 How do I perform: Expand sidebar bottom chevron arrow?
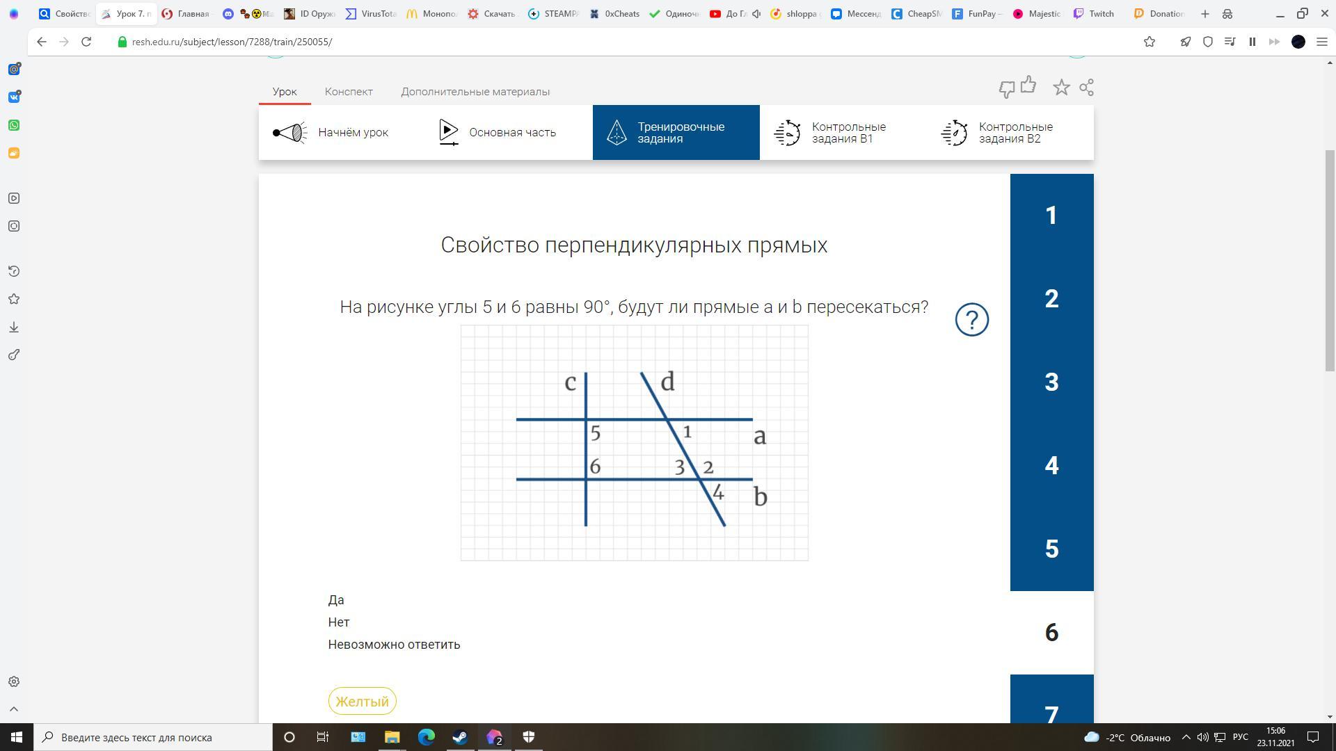(14, 709)
